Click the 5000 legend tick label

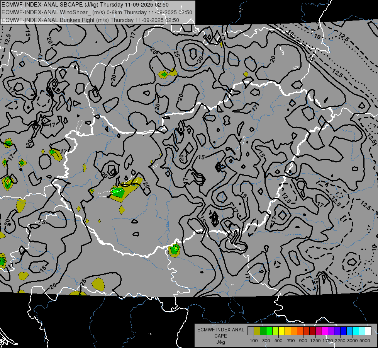pos(365,341)
